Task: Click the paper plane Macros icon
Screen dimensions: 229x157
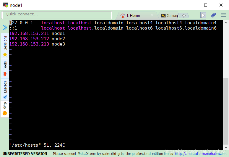Action: pos(5,97)
